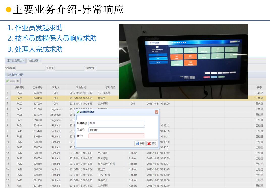
Task: Focus the 设备编号 field in the dialog
Action: pos(117,123)
